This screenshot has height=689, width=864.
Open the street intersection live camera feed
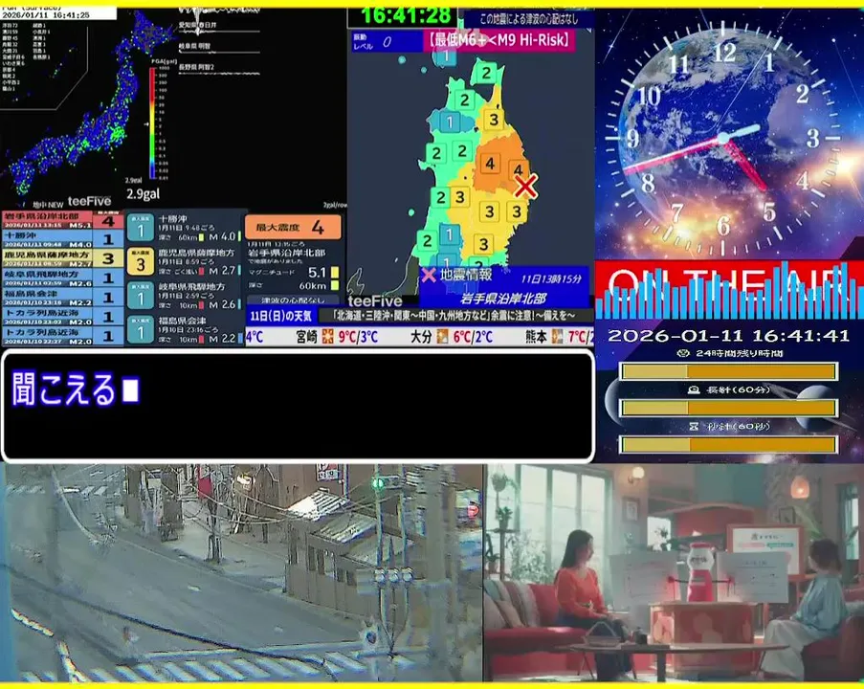[241, 573]
